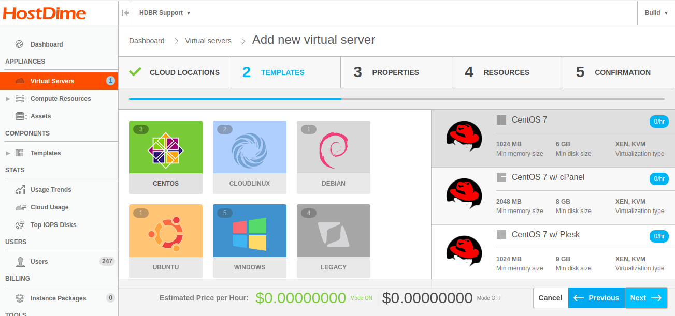Open Compute Resources section
Screen dimensions: 675x316
click(61, 99)
